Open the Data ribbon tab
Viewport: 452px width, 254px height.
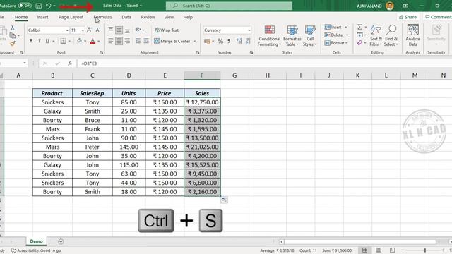pos(126,17)
